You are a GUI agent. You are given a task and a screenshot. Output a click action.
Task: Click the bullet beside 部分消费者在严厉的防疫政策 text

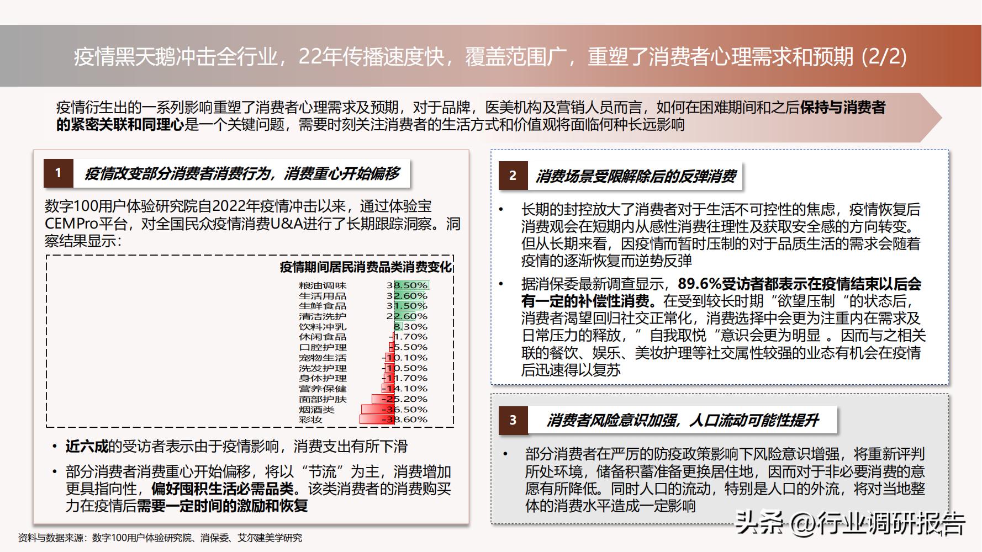[x=505, y=455]
